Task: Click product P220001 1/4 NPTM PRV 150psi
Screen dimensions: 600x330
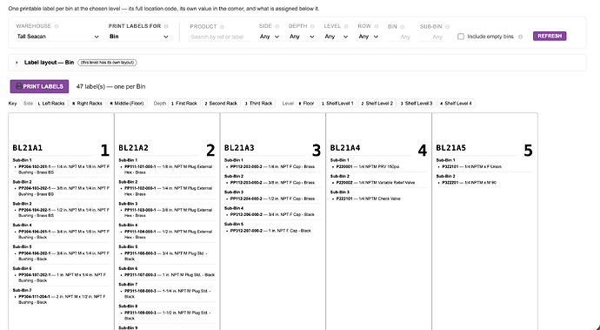Action: [368, 166]
